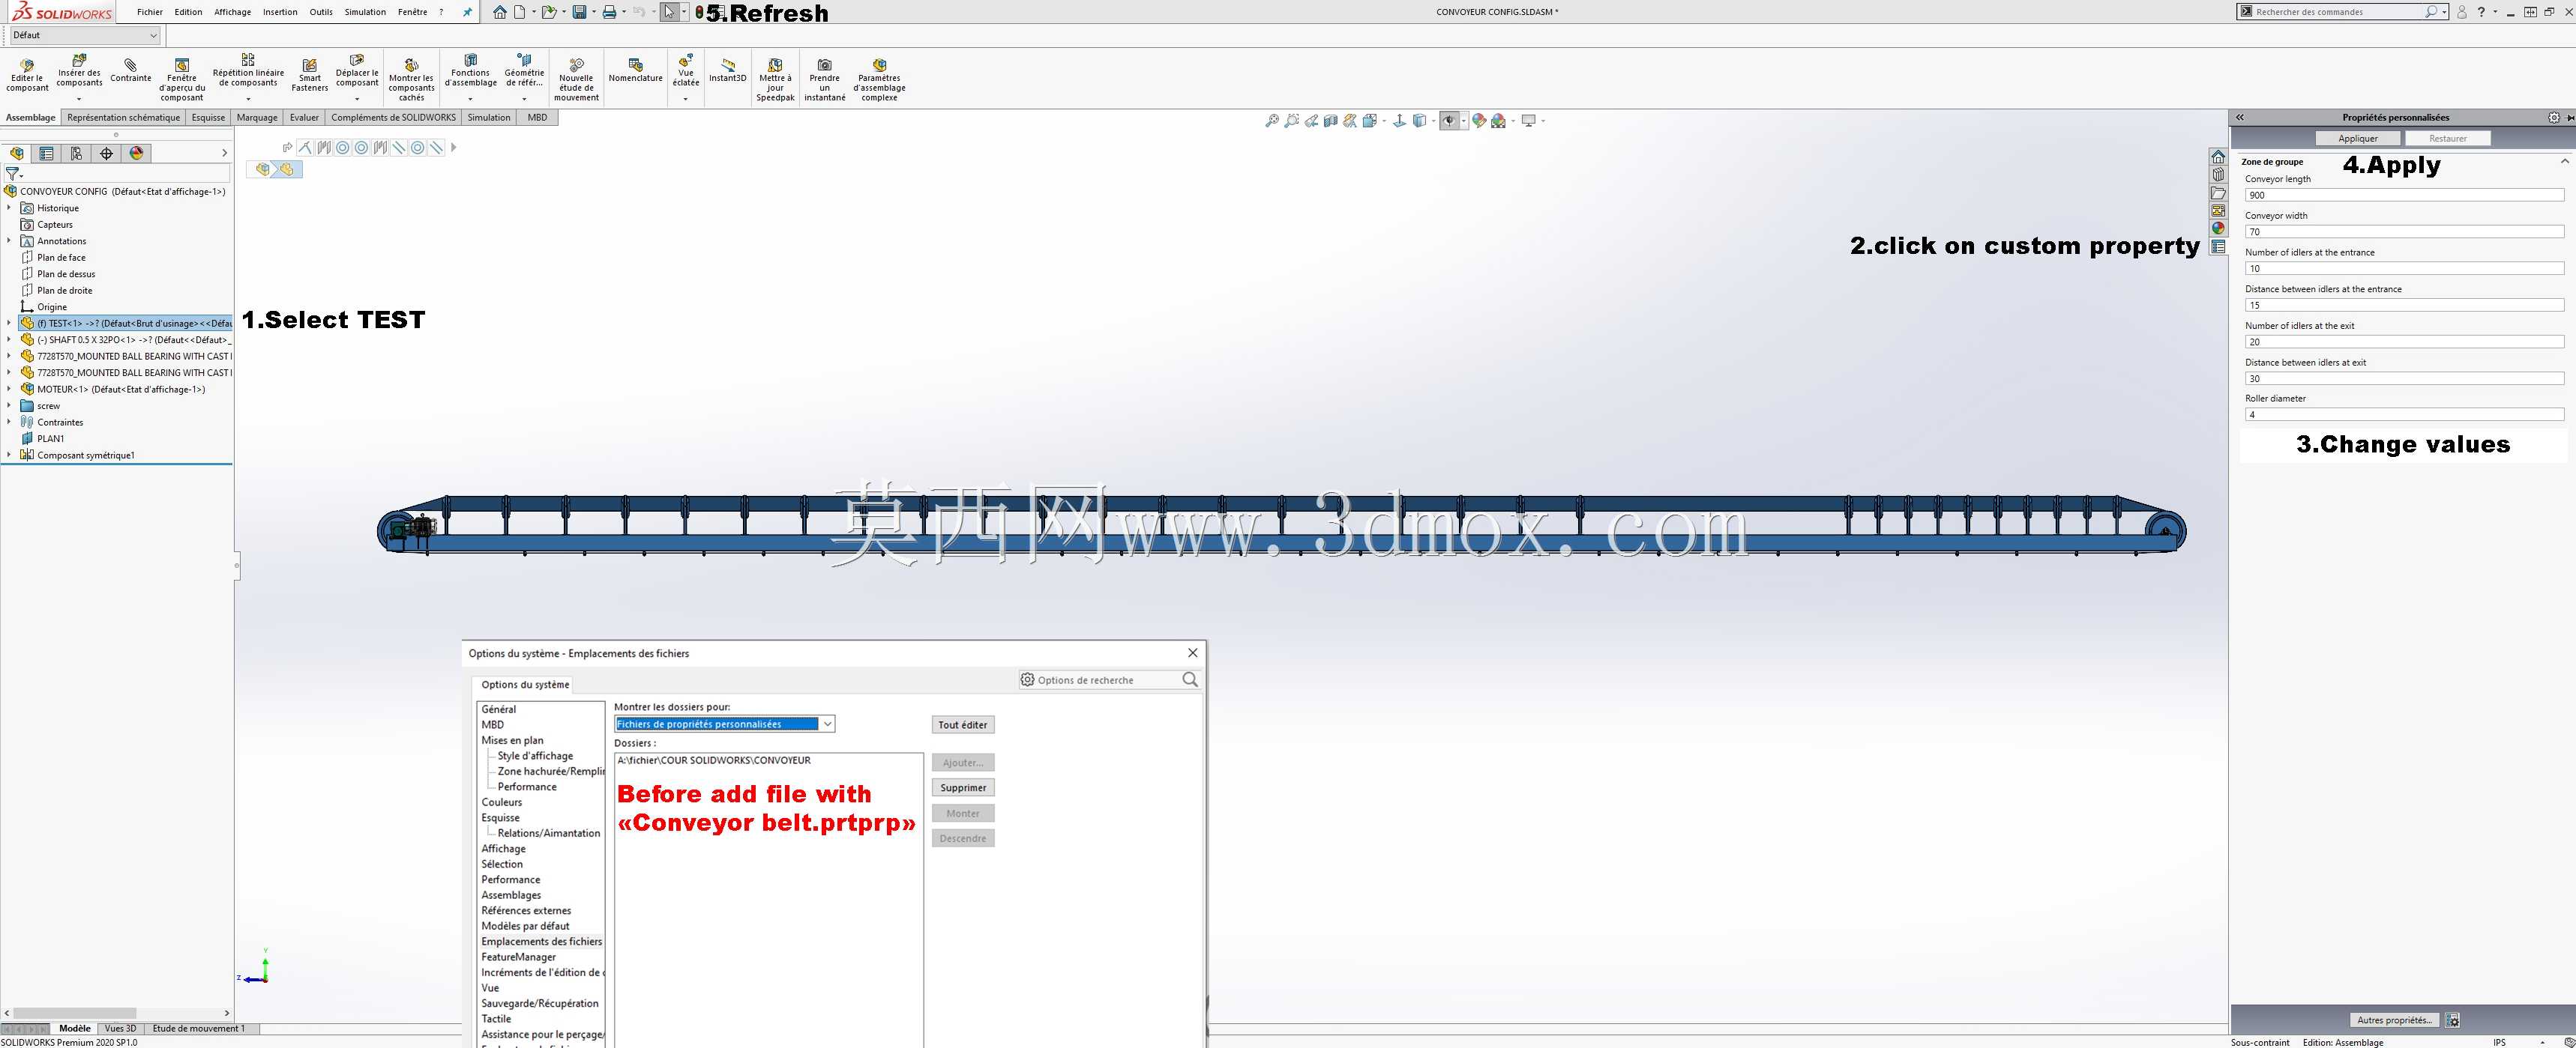The width and height of the screenshot is (2576, 1048).
Task: Open SOLIDWORKS Resources home tab in task pane
Action: pos(2218,157)
